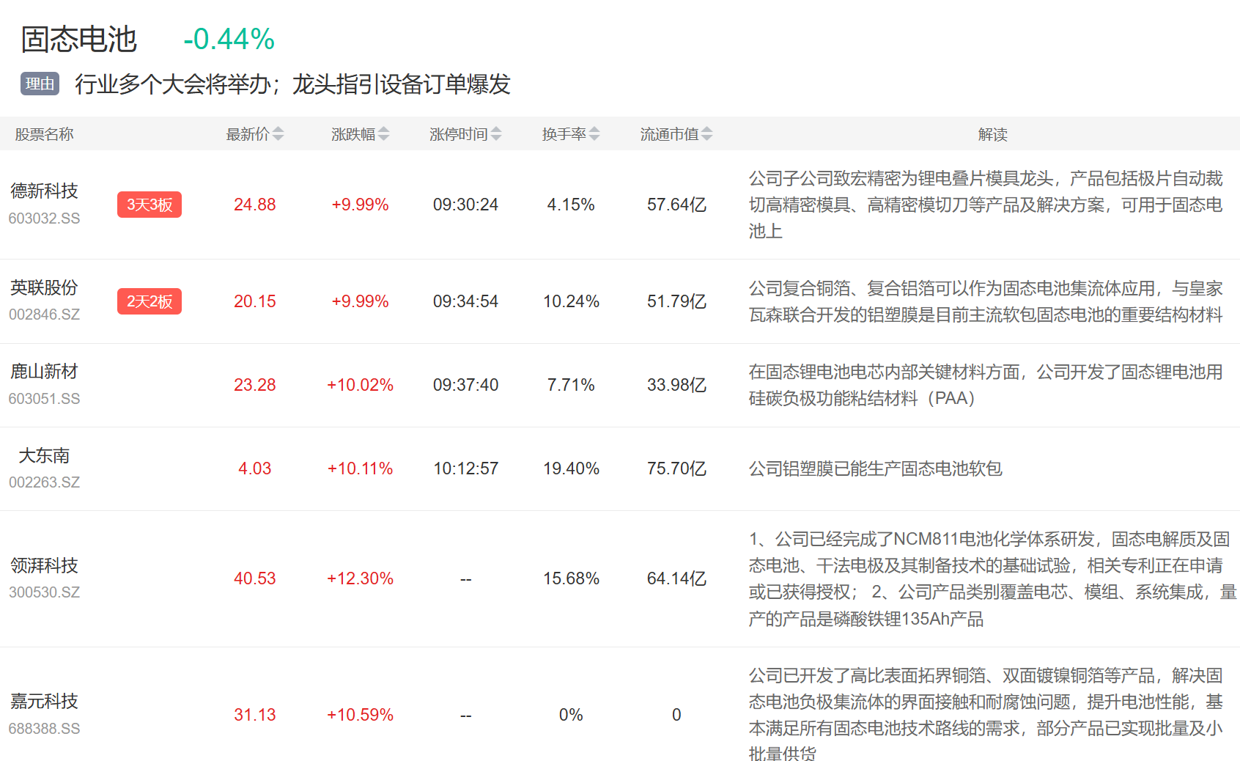Click 德新科技's price 24.88

tap(254, 205)
